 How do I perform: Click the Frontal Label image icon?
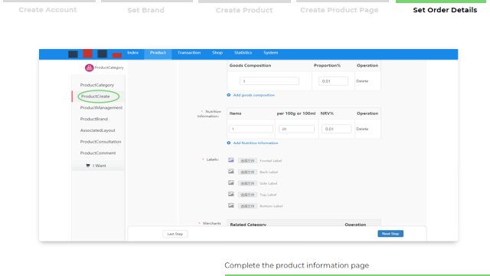(231, 160)
